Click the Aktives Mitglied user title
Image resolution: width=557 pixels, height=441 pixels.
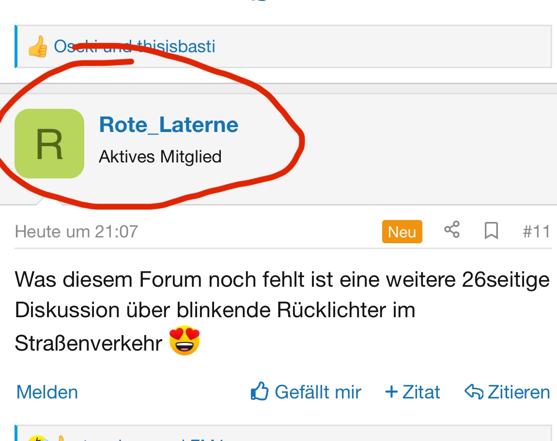click(160, 157)
